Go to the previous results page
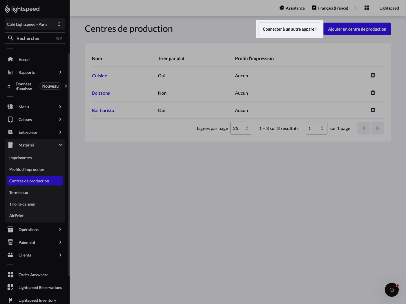Screen dimensions: 406x304 [x=364, y=128]
